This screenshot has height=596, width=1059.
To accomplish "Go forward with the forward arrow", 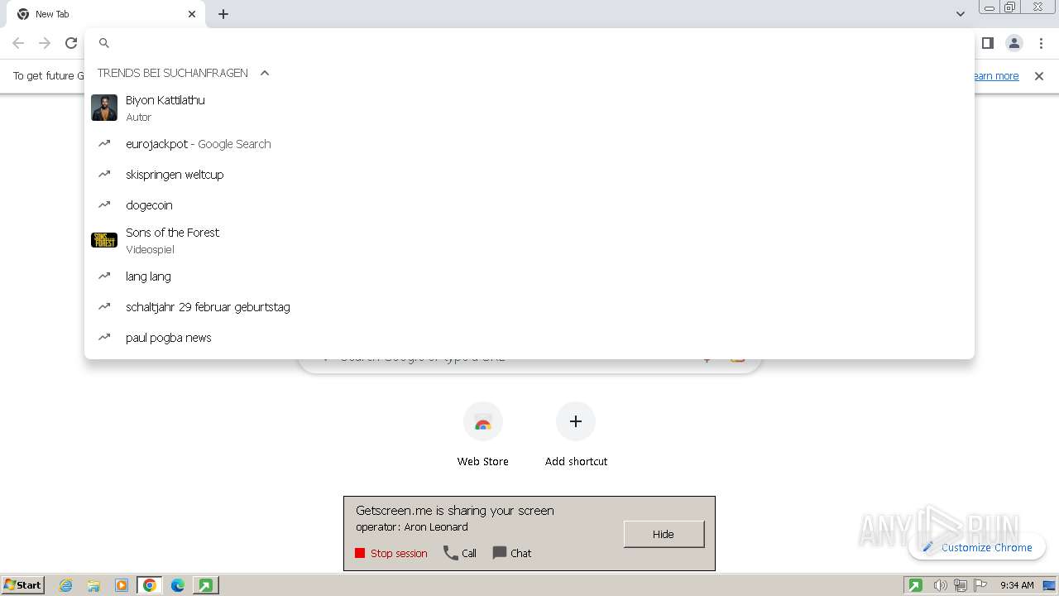I will pyautogui.click(x=45, y=43).
